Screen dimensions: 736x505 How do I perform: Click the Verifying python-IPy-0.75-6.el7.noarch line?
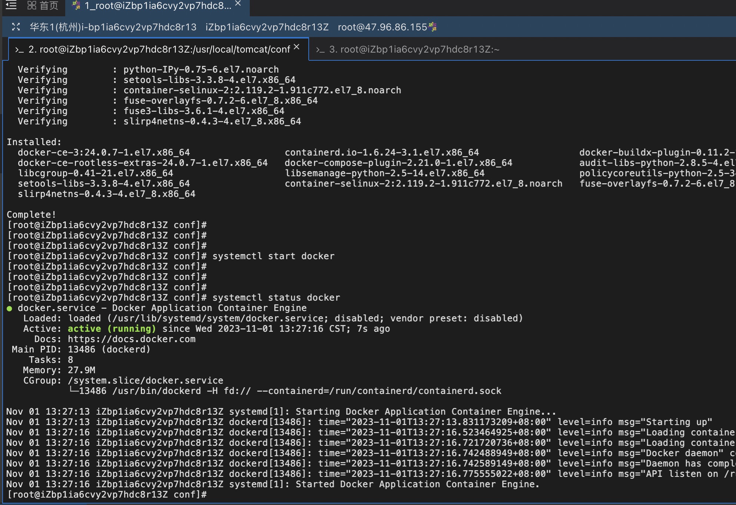(148, 70)
